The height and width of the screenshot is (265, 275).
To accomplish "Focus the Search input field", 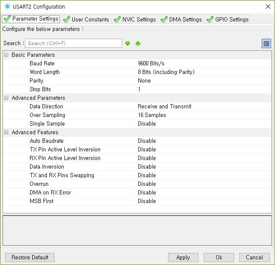I will click(73, 43).
